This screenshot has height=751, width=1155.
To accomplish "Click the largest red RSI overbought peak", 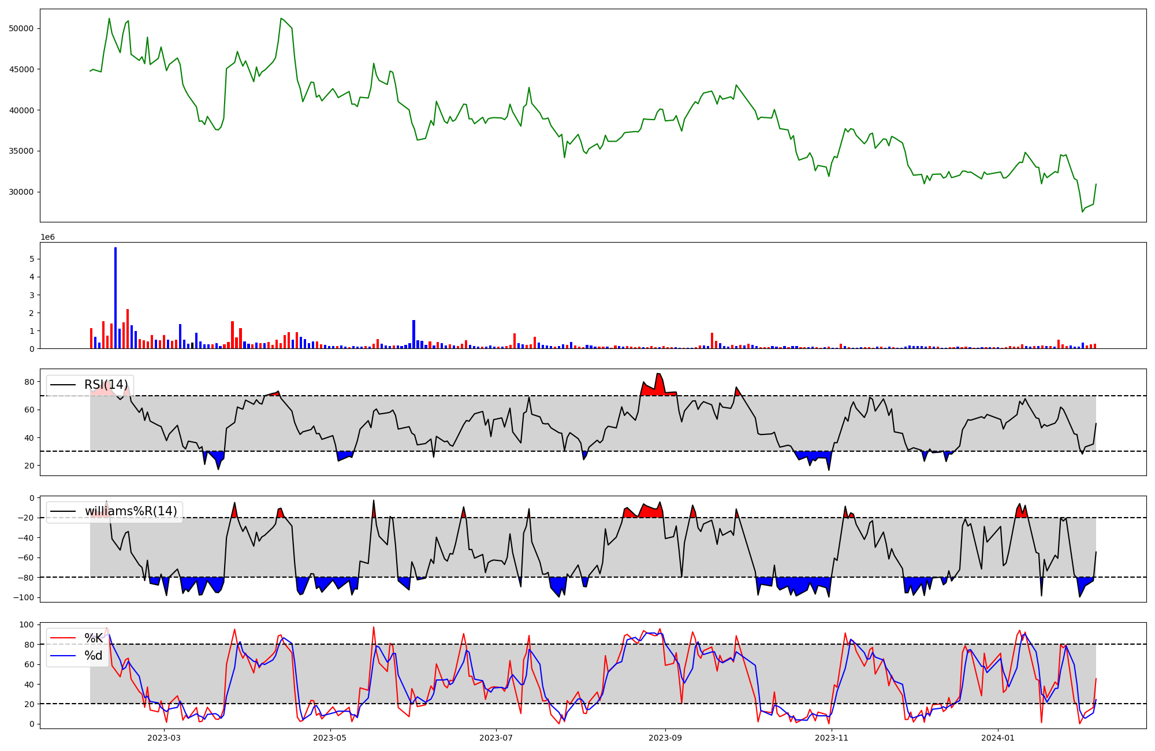I will (x=658, y=384).
